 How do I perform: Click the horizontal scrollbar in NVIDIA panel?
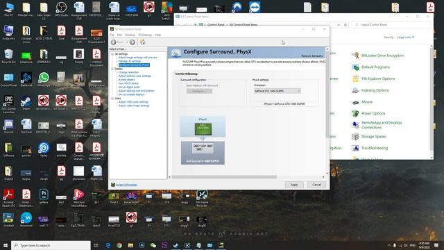click(x=224, y=177)
